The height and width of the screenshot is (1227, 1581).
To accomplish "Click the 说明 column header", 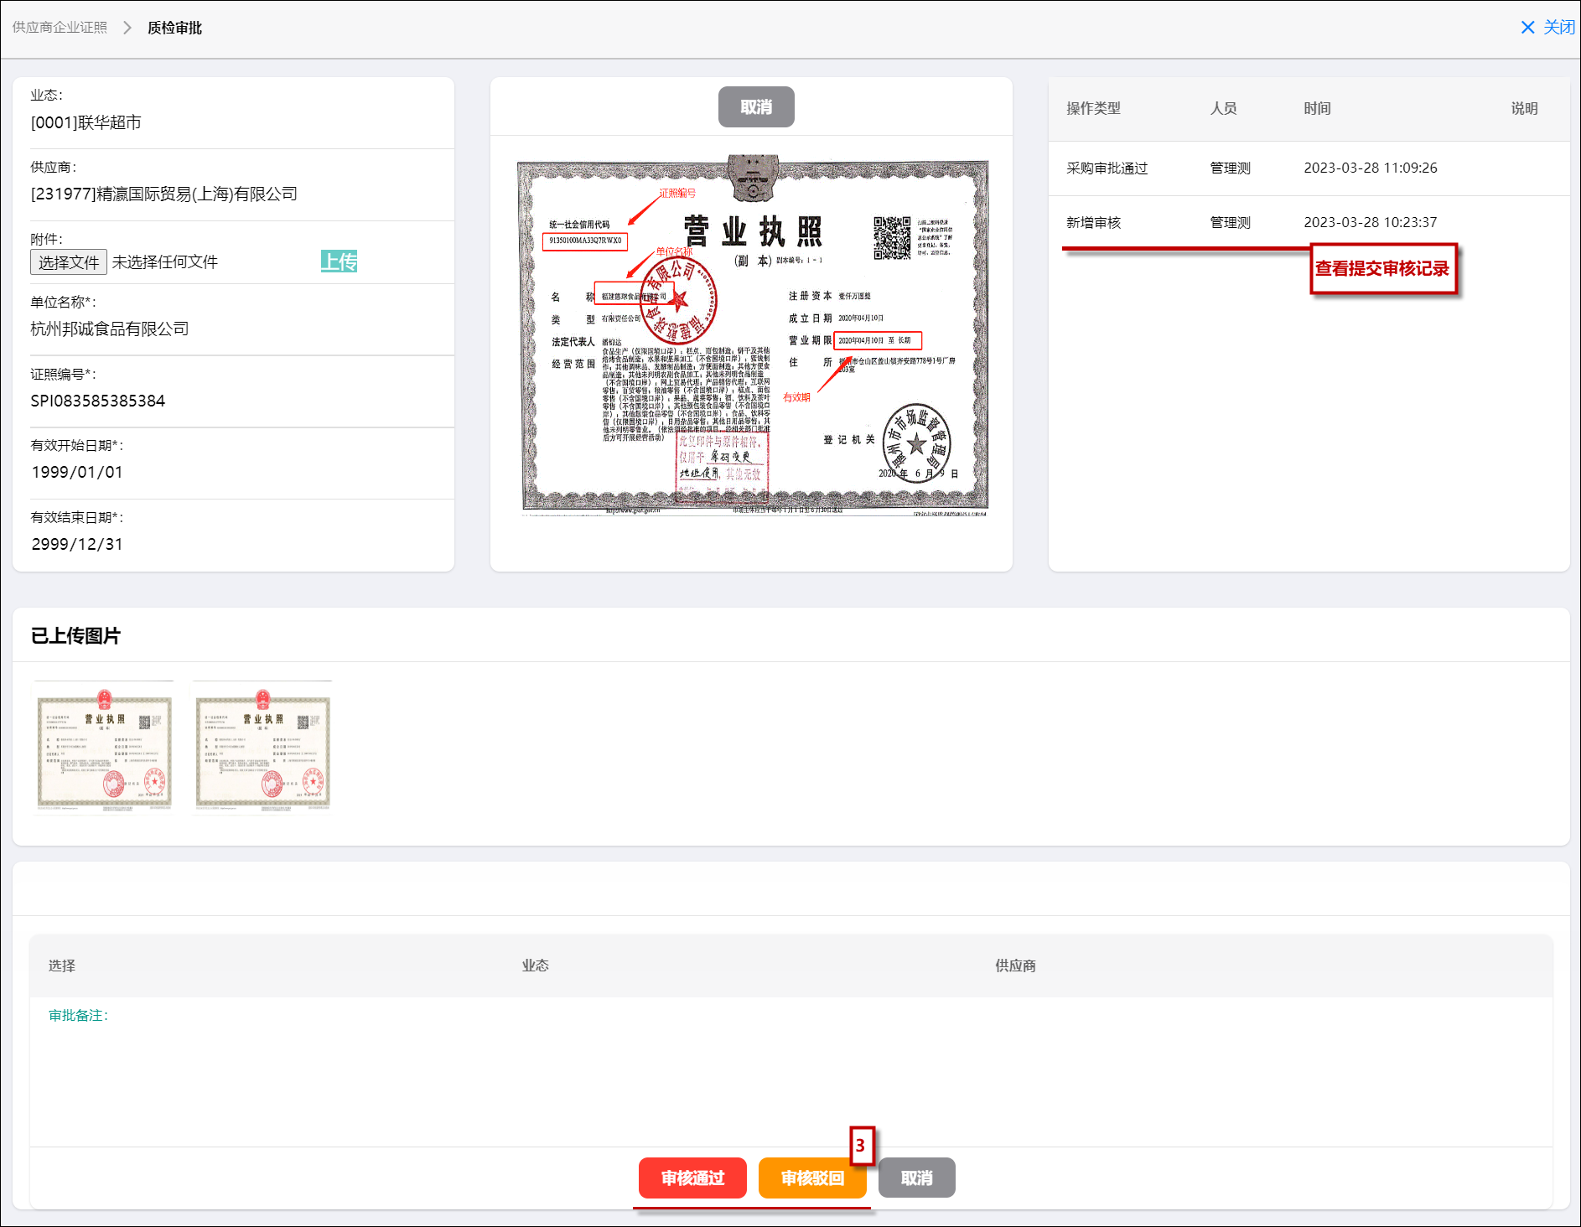I will coord(1524,108).
